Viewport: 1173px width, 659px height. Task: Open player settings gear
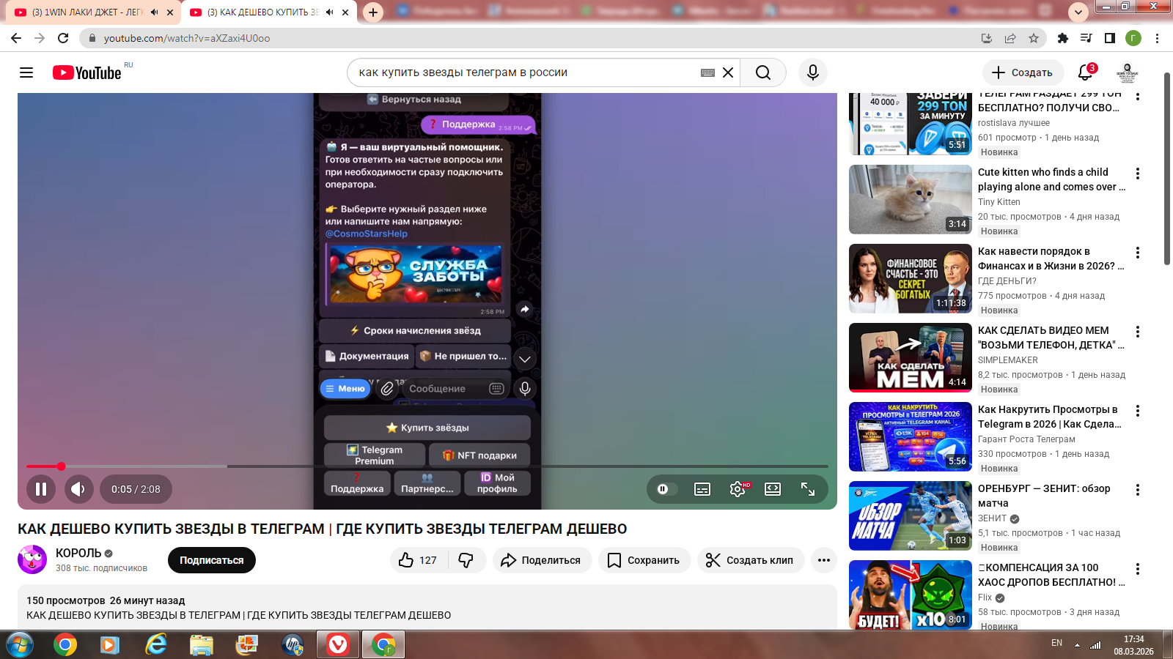point(738,489)
